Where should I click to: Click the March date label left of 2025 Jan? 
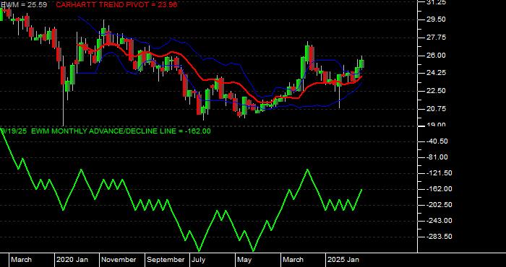(x=293, y=260)
